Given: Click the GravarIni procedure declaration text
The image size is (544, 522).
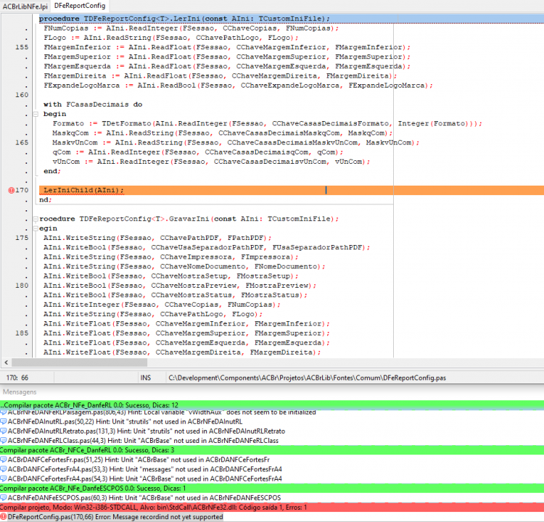Looking at the screenshot, I should coord(189,219).
